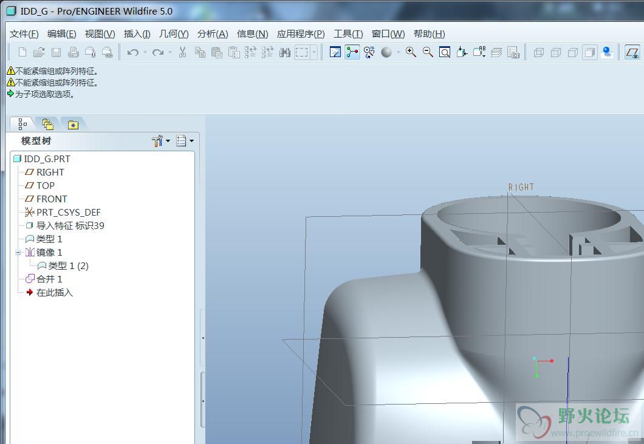Click the Print icon
The width and height of the screenshot is (644, 444).
pos(73,52)
